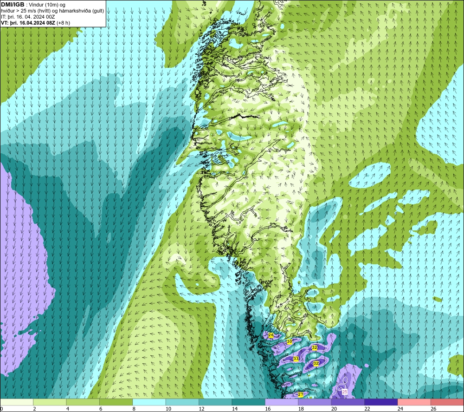Select the 2–4 m/s light green swatch
464x412 pixels.
pyautogui.click(x=50, y=402)
